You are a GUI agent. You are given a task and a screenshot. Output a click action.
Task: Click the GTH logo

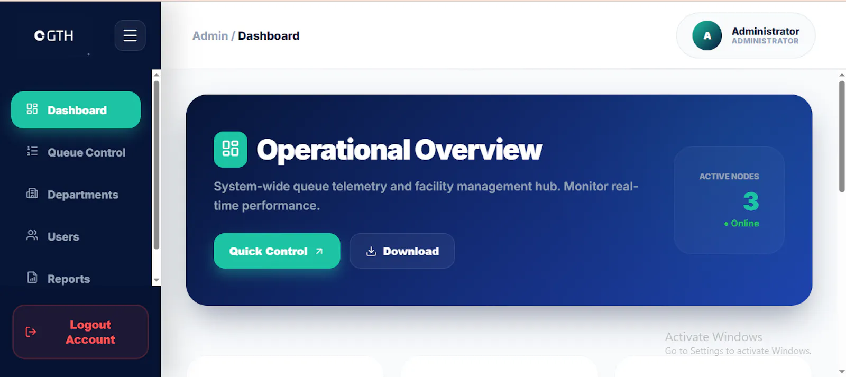[x=54, y=35]
